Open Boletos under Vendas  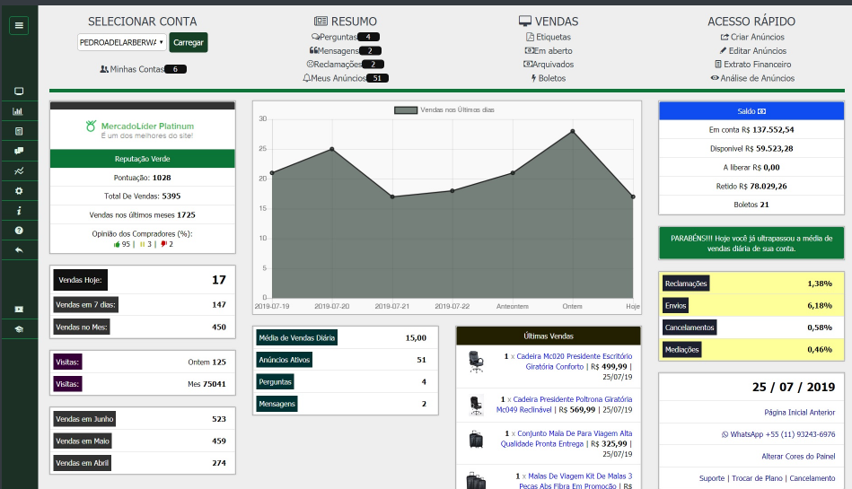(549, 78)
